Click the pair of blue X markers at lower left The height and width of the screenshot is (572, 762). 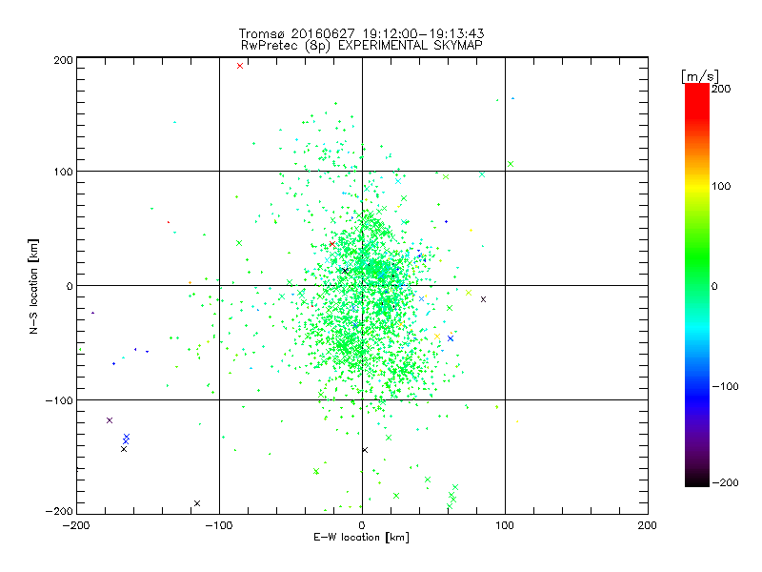[x=127, y=439]
